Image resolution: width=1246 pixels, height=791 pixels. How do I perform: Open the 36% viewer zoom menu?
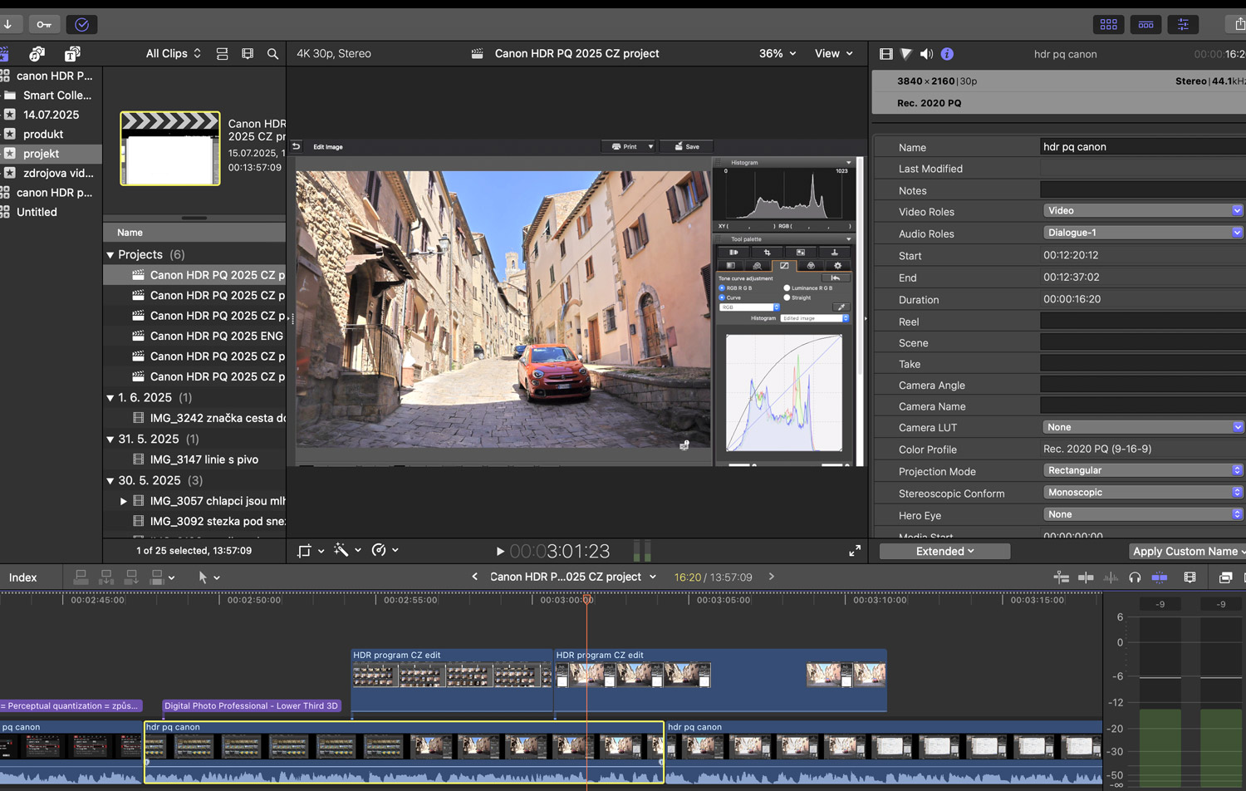tap(777, 54)
